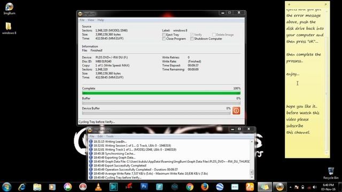Click the 'Finished!' file information text
The height and width of the screenshot is (192, 342).
click(x=97, y=51)
